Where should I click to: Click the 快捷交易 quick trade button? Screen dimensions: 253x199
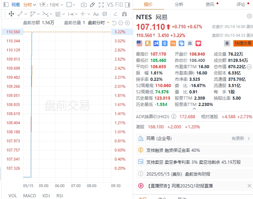pos(243,43)
